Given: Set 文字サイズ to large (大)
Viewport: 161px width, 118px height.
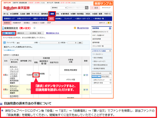Looking at the screenshot, I should 111,23.
